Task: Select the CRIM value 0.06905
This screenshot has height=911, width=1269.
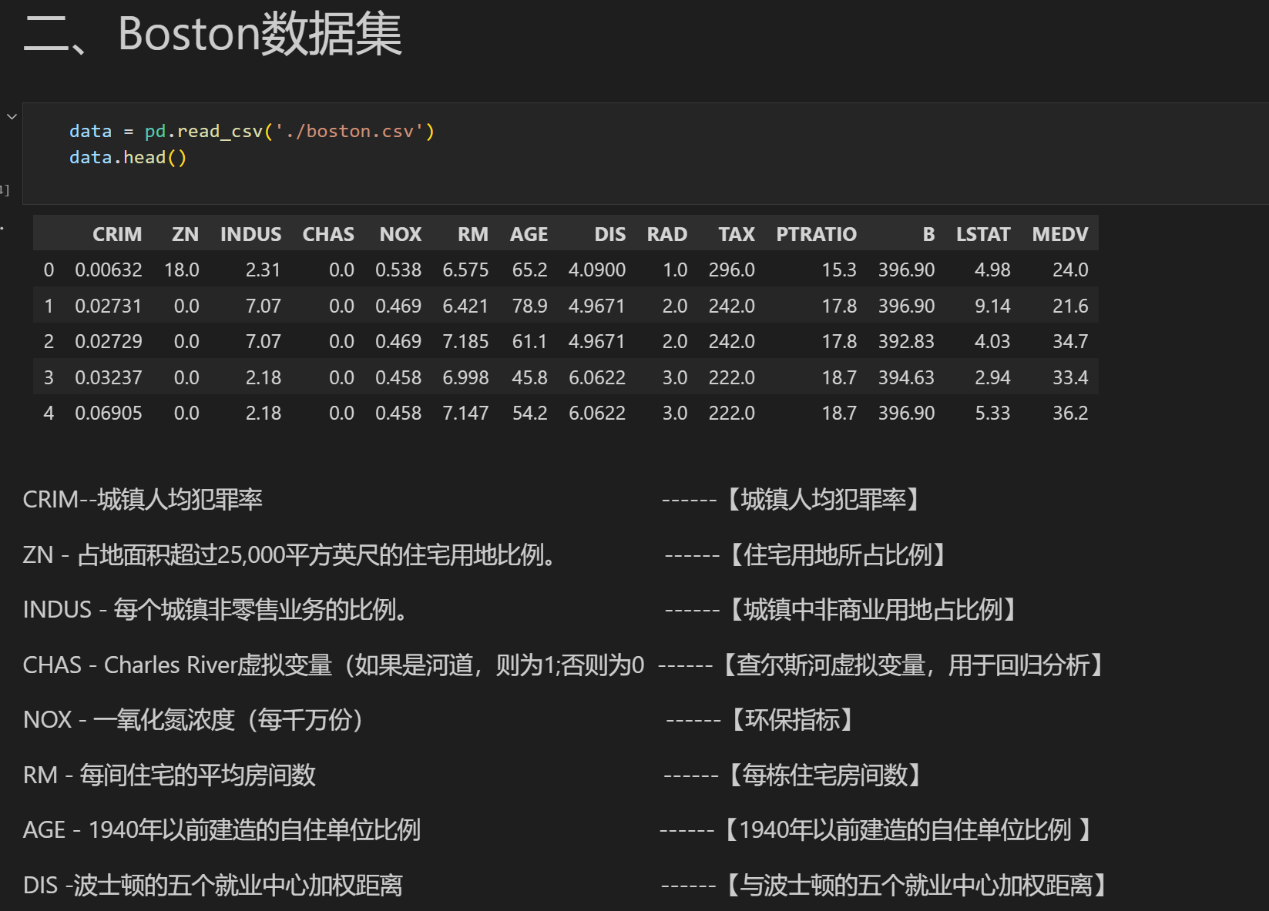Action: click(x=109, y=414)
